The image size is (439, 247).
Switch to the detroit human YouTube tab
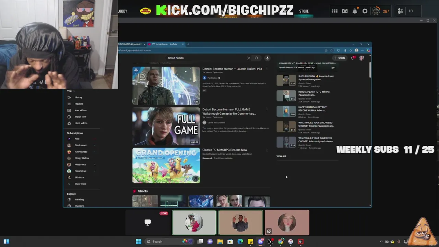coord(166,44)
